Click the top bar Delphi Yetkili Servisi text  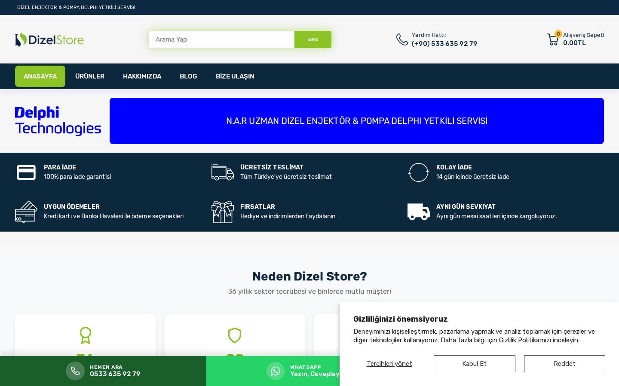point(76,7)
